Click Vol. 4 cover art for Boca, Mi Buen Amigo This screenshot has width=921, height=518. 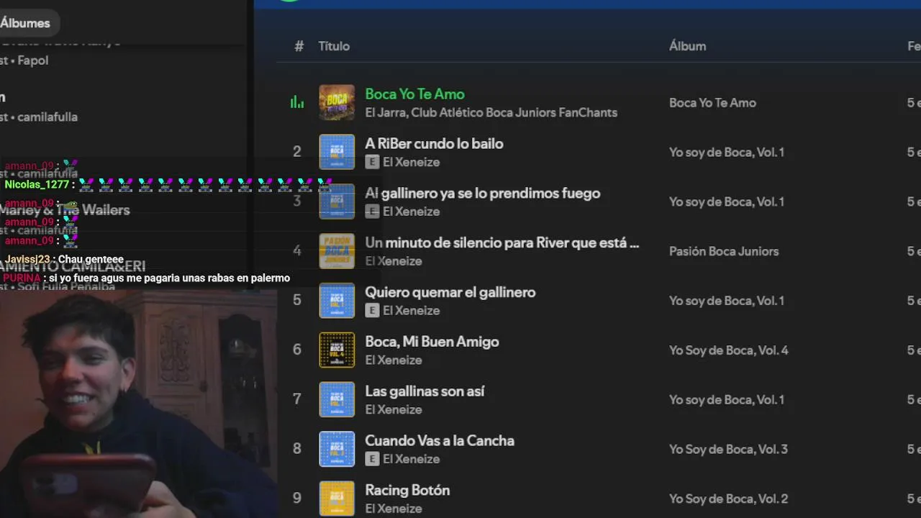pos(337,350)
